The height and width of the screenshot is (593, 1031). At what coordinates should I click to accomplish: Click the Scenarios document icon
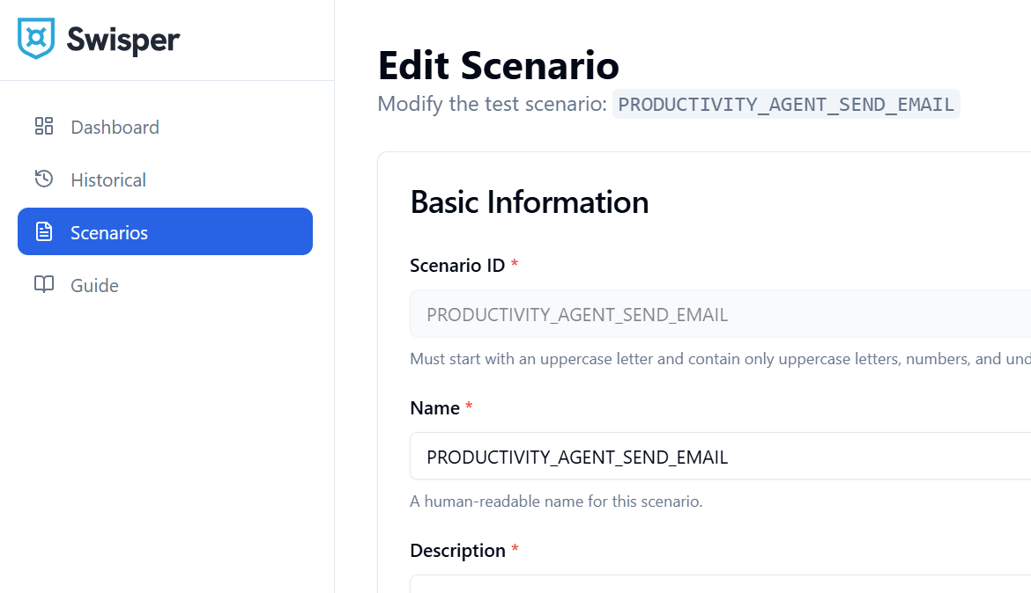tap(44, 231)
